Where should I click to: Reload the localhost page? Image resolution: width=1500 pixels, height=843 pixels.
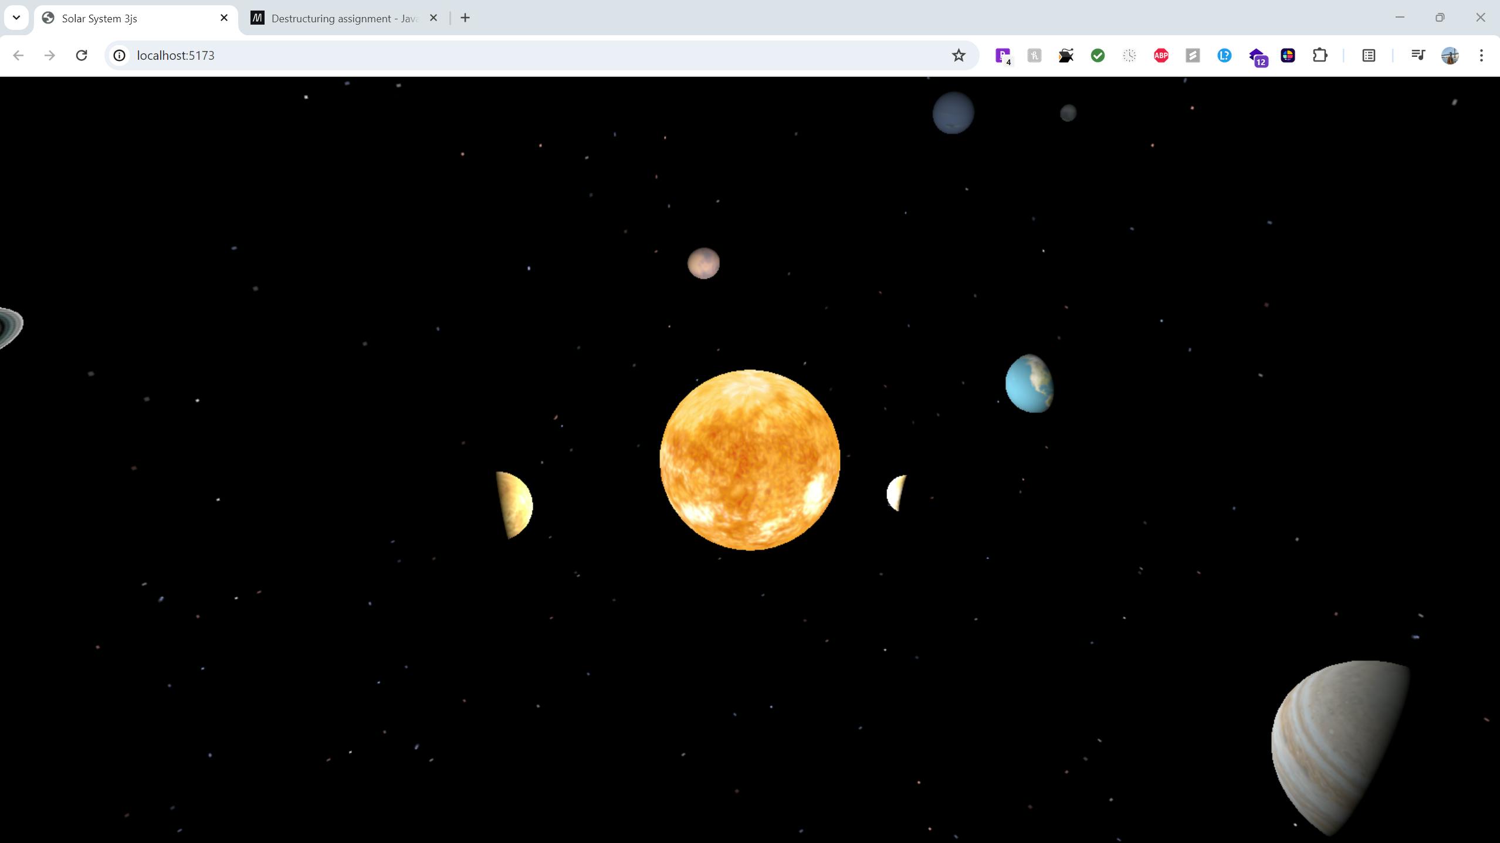(82, 55)
